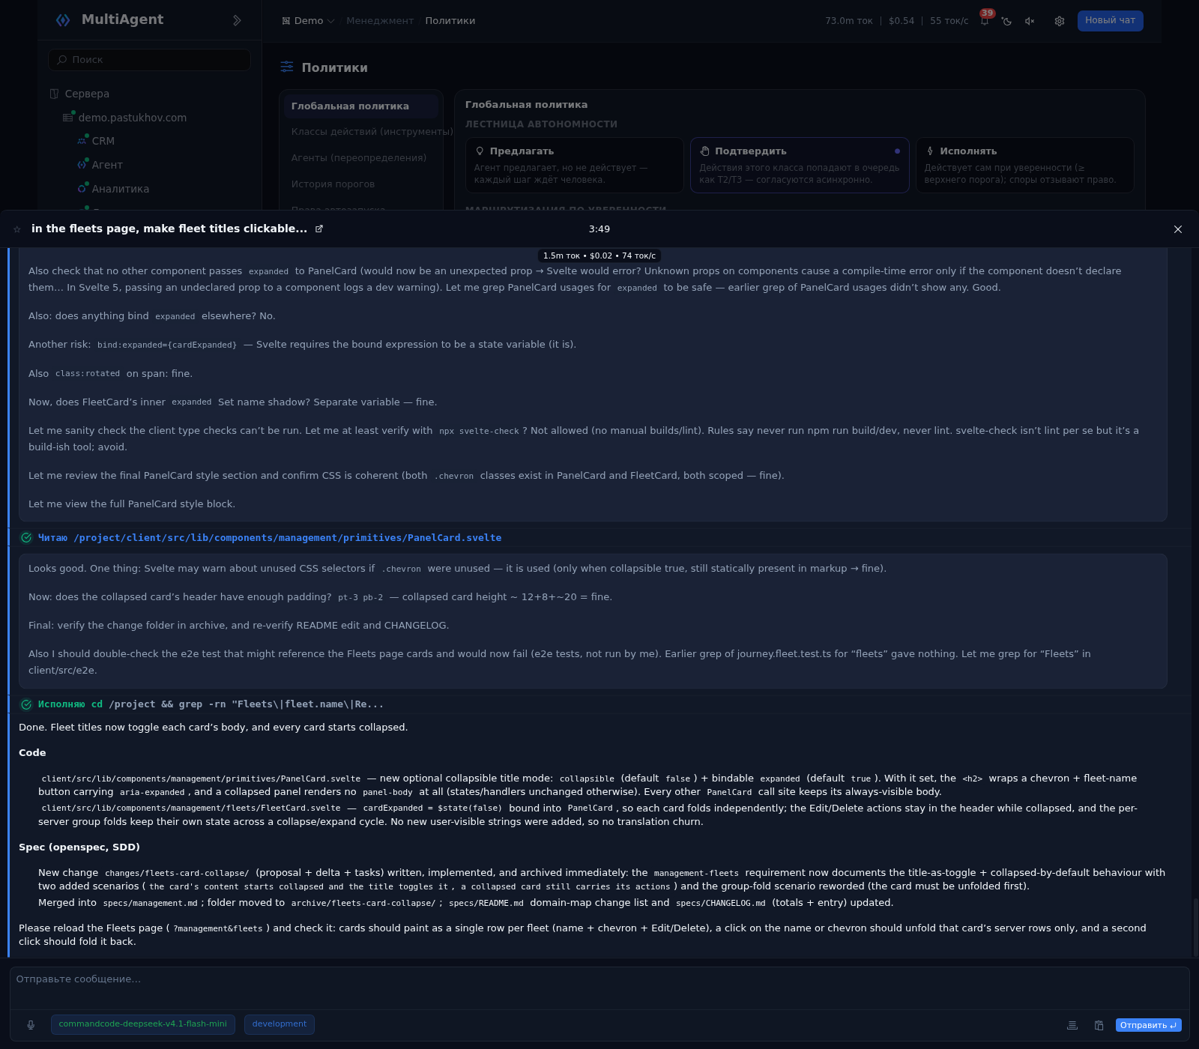Screen dimensions: 1199x1049
Task: Collapse the sidebar with the chevron icon
Action: [237, 20]
